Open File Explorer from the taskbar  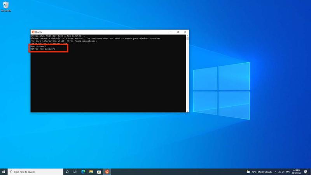tap(91, 172)
